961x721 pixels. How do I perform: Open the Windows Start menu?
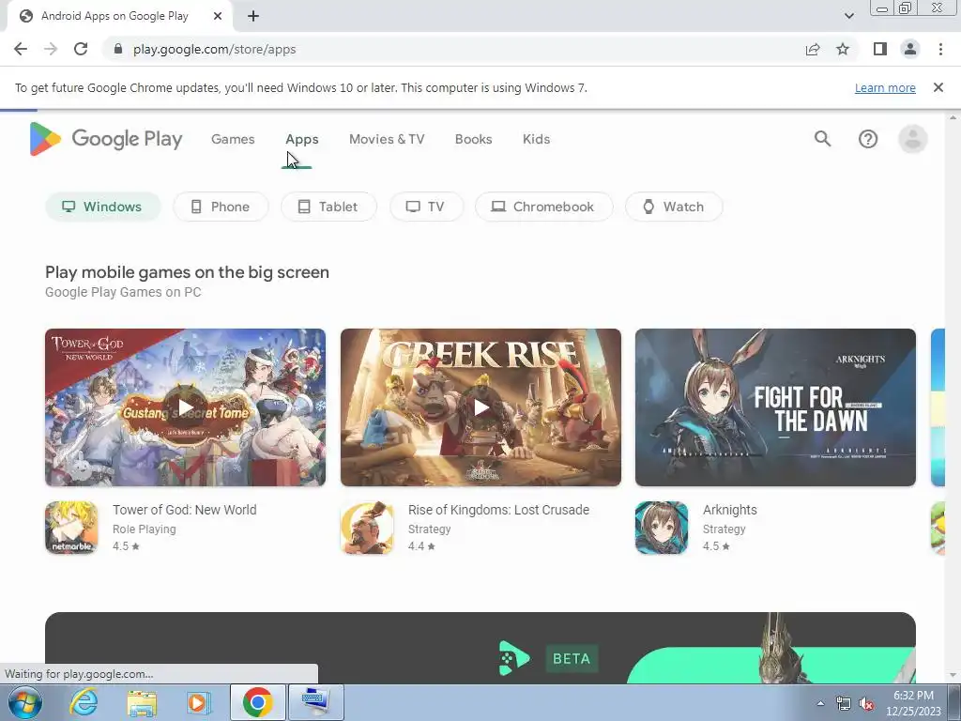(x=23, y=702)
